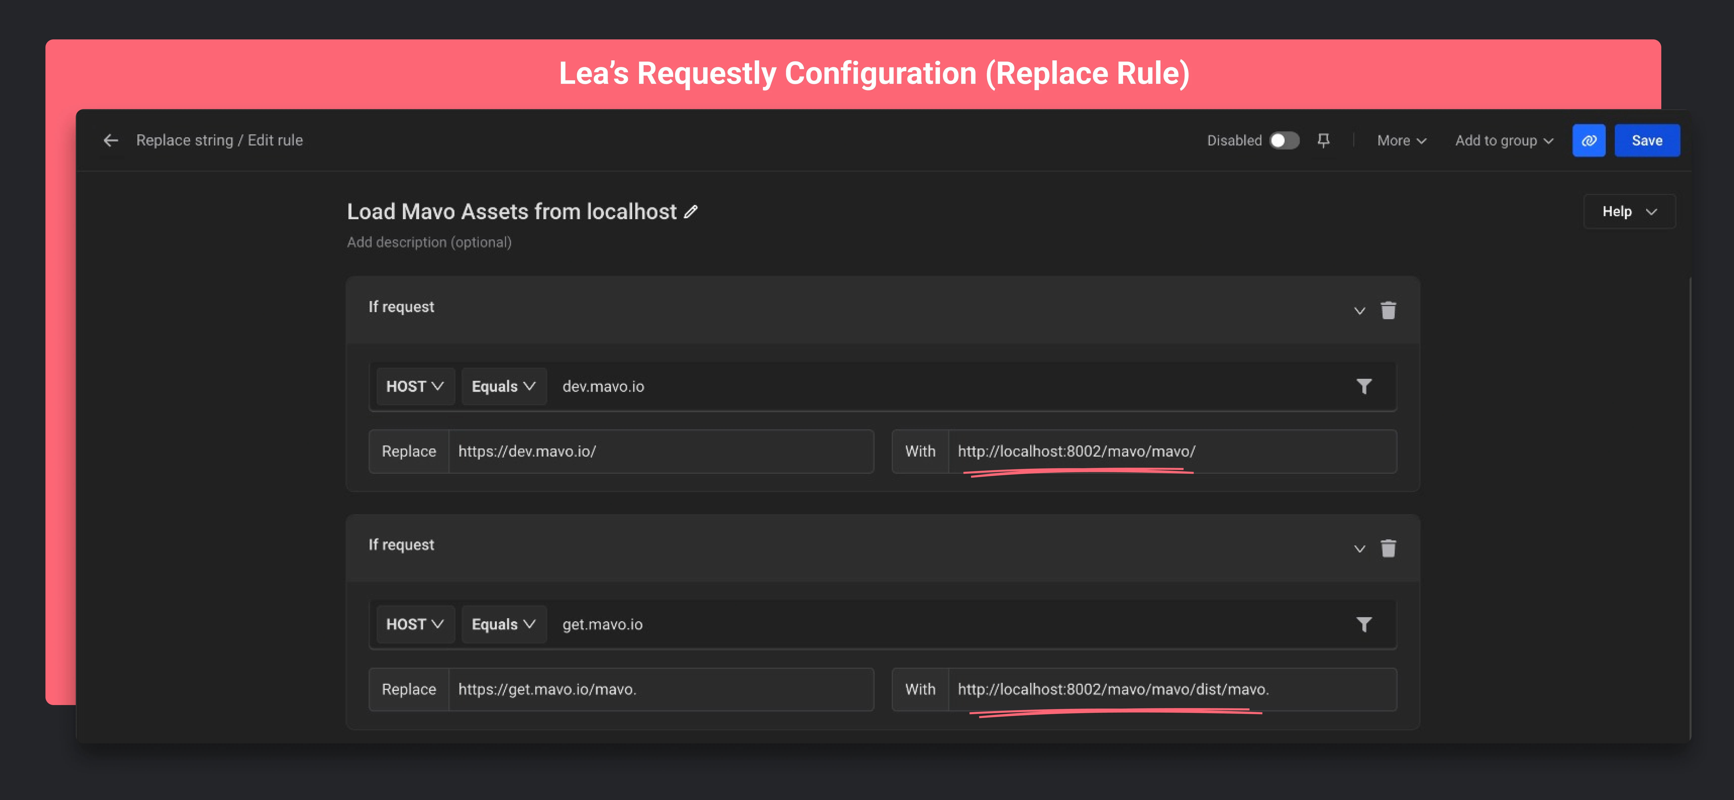The image size is (1734, 800).
Task: Toggle the Disabled rule switch
Action: click(x=1284, y=140)
